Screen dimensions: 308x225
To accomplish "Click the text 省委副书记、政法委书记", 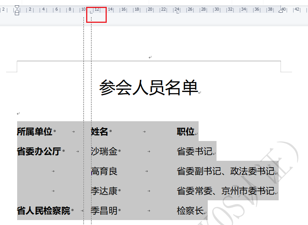I will [x=225, y=171].
